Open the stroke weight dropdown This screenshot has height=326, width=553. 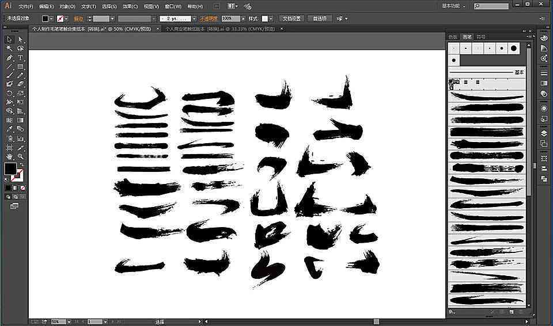(x=112, y=18)
